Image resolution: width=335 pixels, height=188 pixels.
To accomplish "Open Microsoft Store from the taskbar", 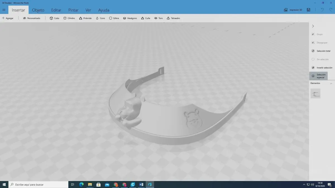I will [x=99, y=184].
